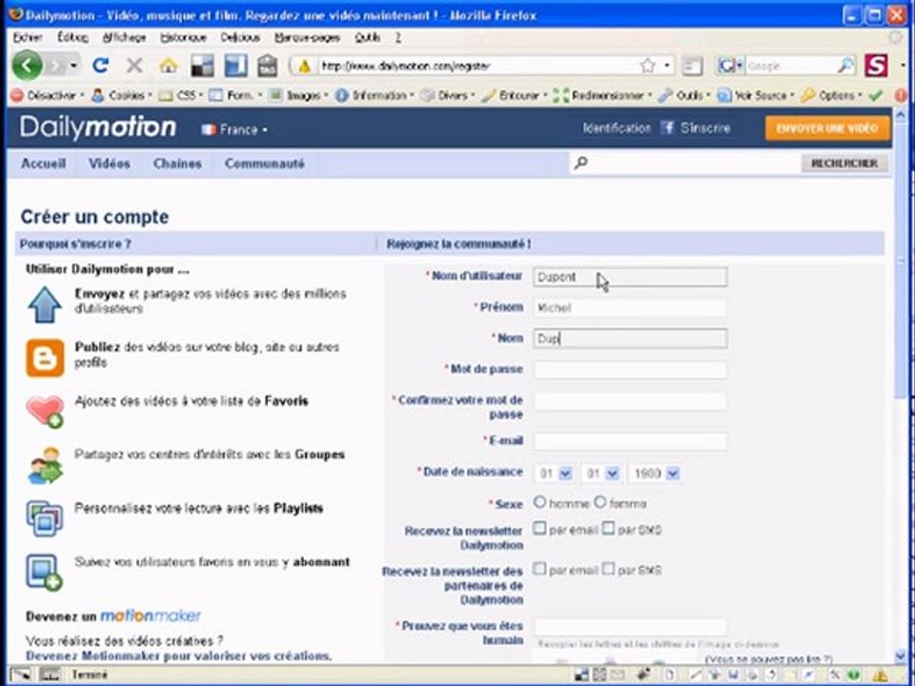Click the blue upload arrow icon beside Envoyez
915x686 pixels.
(x=45, y=305)
